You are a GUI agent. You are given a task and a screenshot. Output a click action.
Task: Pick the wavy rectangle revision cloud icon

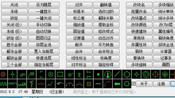(x=60, y=74)
